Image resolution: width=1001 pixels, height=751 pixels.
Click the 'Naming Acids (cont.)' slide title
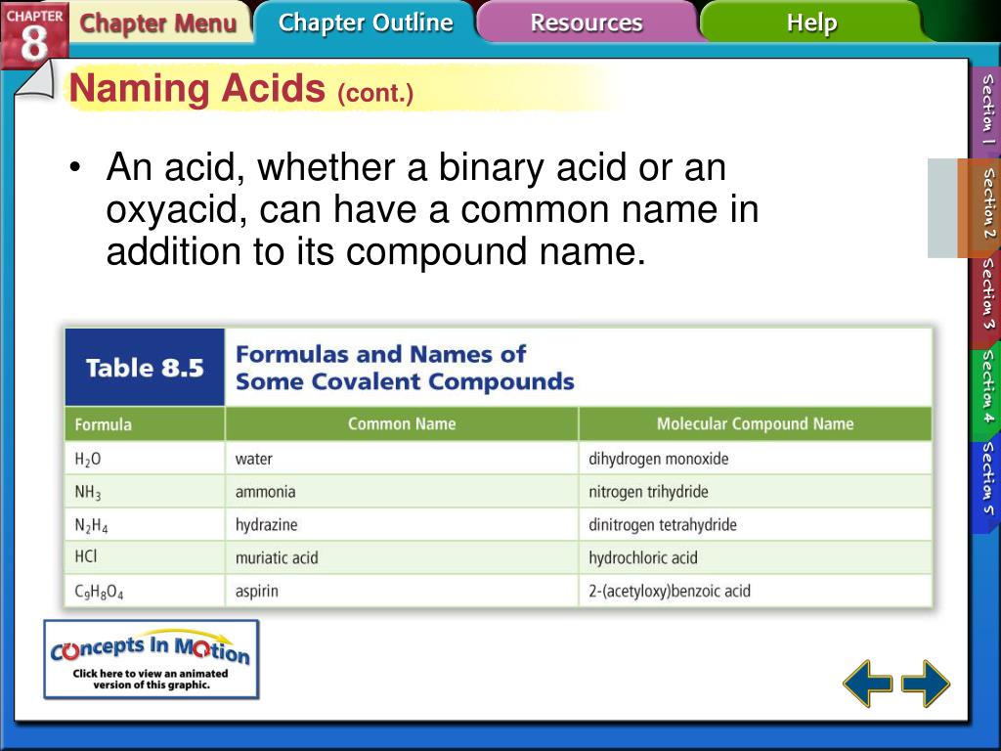[241, 89]
